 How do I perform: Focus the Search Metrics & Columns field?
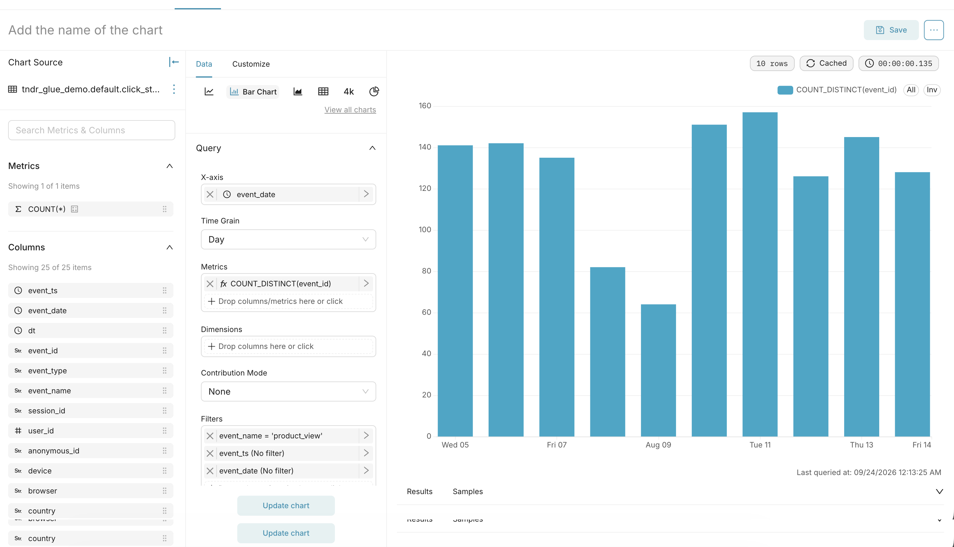click(x=92, y=130)
